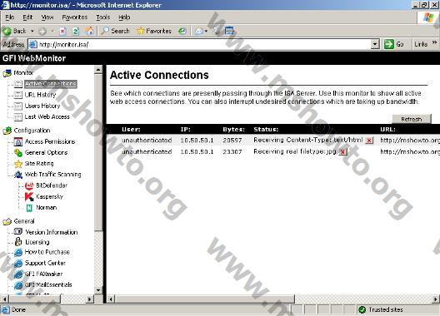Select the Norman scanner entry

pyautogui.click(x=47, y=208)
